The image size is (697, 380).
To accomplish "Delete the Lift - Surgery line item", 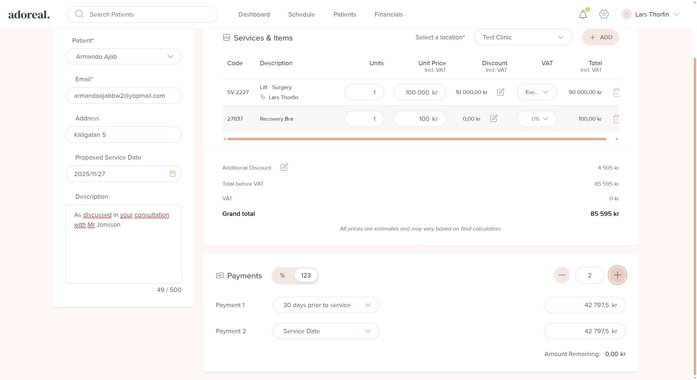I will 616,92.
